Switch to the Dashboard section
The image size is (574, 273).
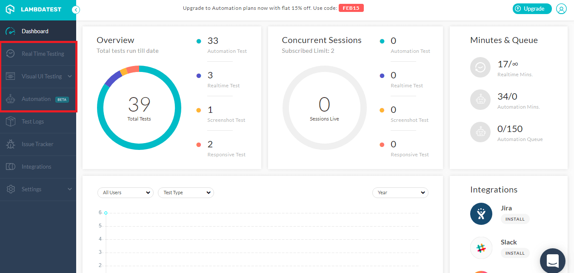coord(35,31)
